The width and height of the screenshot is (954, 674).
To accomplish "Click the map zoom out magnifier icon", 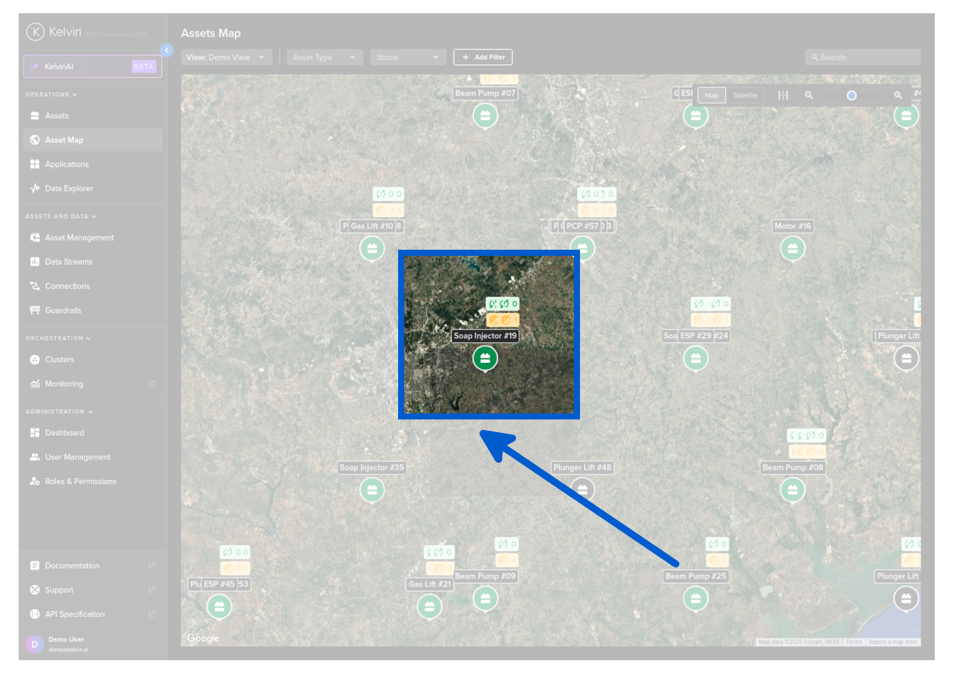I will 809,95.
